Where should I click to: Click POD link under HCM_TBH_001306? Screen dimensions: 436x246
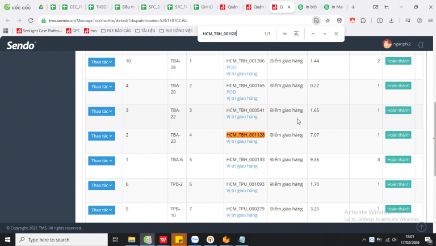(231, 67)
